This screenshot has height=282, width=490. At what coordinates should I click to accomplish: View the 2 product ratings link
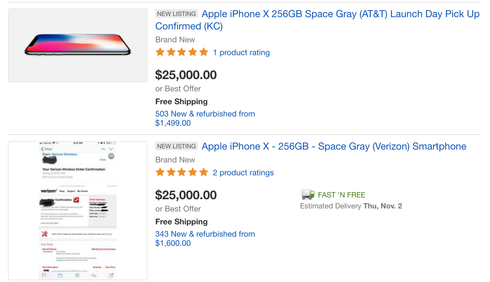(243, 173)
